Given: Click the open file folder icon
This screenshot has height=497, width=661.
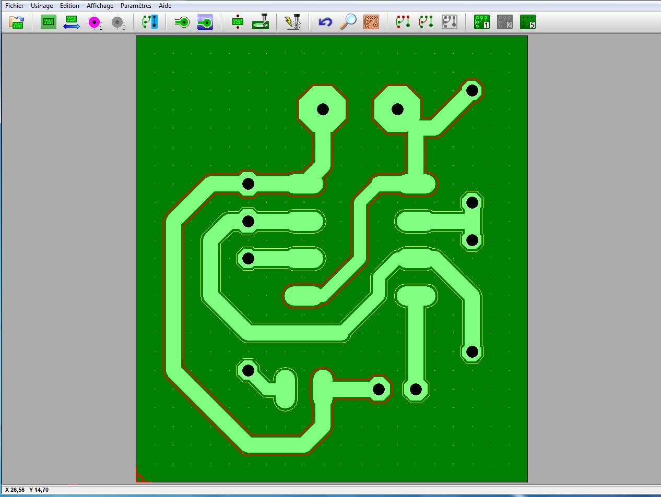Looking at the screenshot, I should 17,22.
